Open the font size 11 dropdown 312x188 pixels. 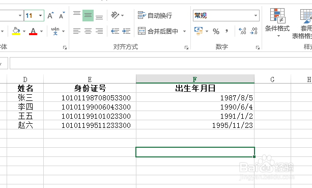[x=40, y=15]
